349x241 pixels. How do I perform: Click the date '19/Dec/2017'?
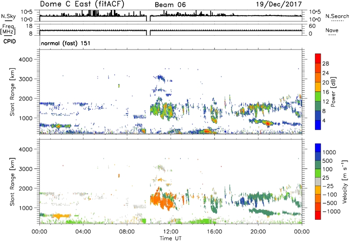[x=279, y=4]
